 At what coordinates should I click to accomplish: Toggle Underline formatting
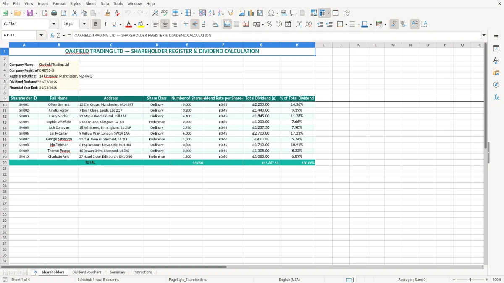114,24
